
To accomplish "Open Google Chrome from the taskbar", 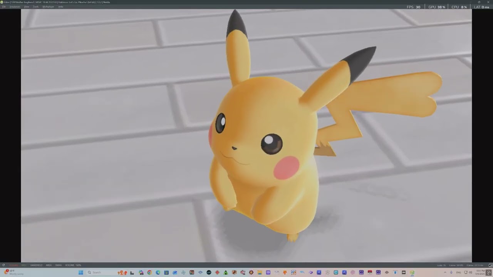I will [x=149, y=272].
